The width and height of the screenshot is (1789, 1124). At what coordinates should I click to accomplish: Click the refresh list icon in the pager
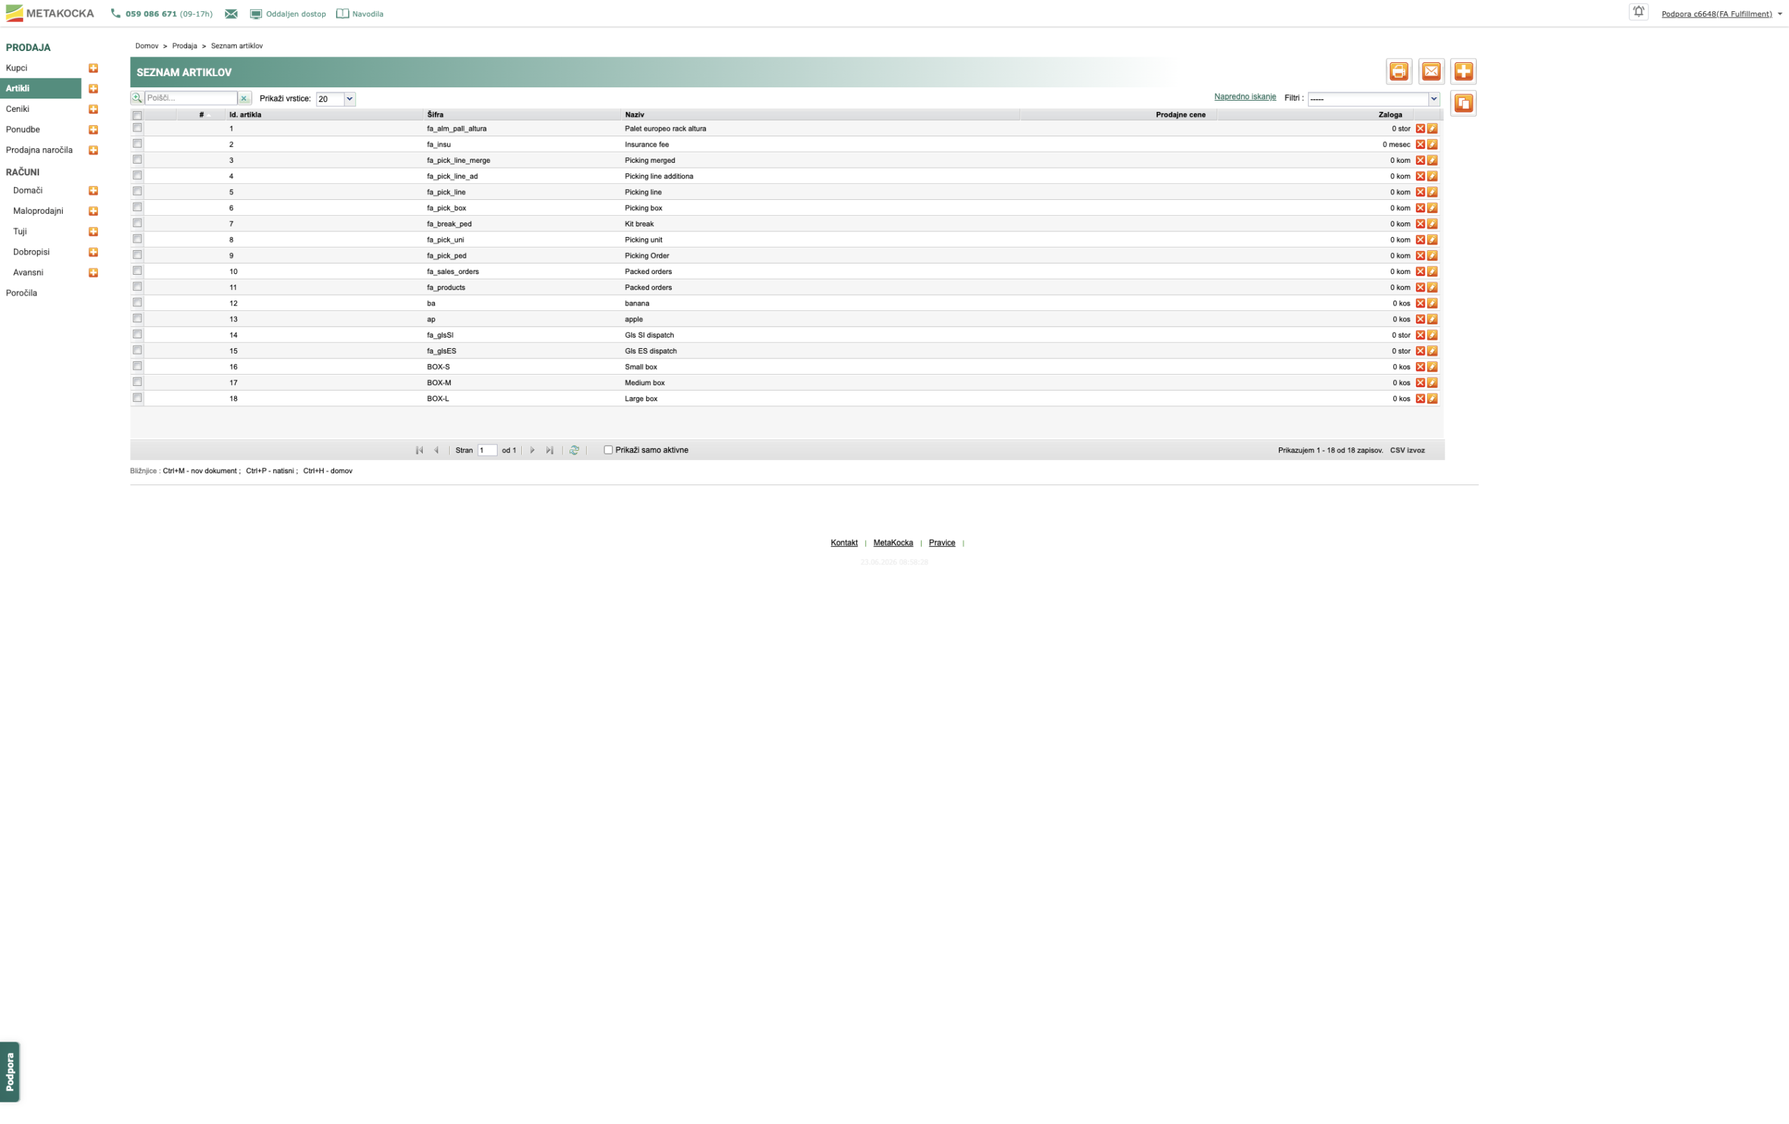click(574, 450)
